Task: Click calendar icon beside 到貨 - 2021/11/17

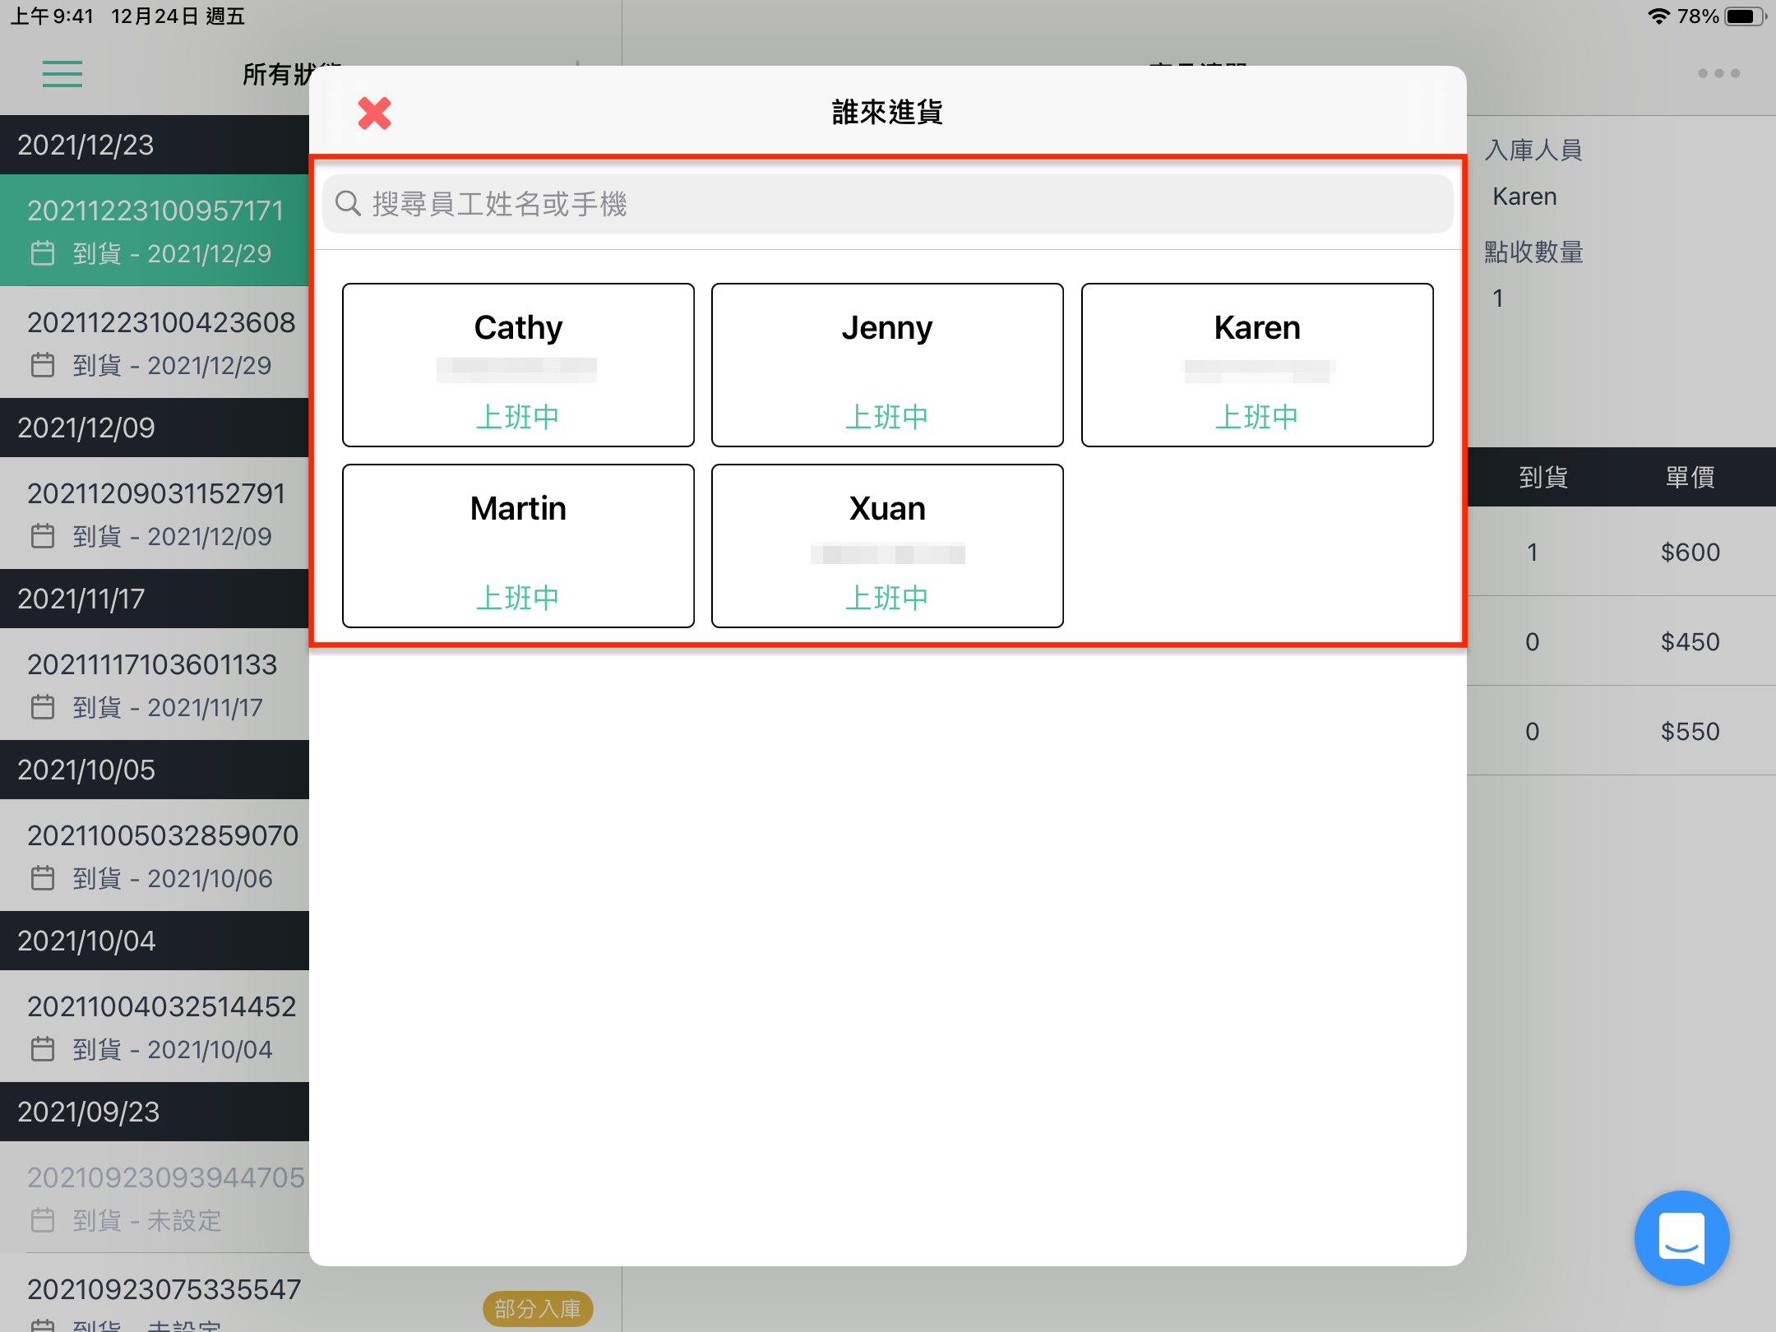Action: click(43, 707)
